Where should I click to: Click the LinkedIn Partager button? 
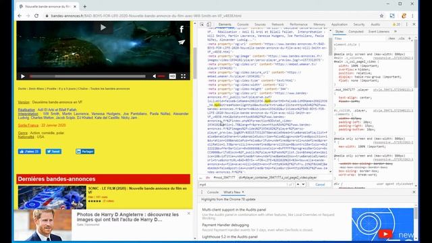85,151
